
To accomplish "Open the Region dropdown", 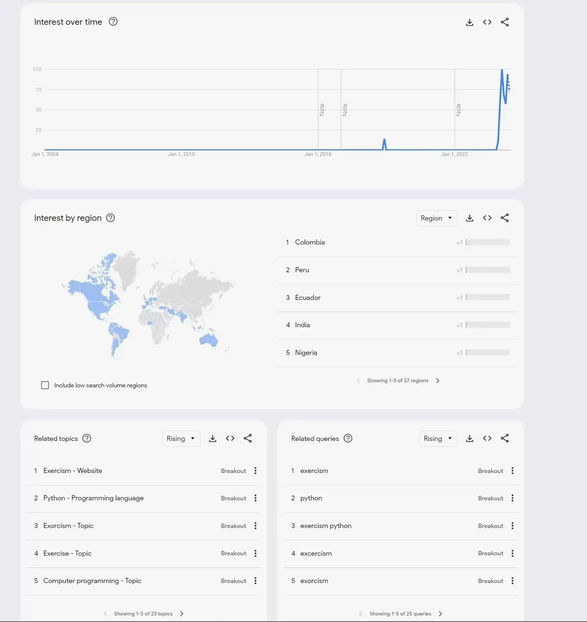I will (x=437, y=218).
